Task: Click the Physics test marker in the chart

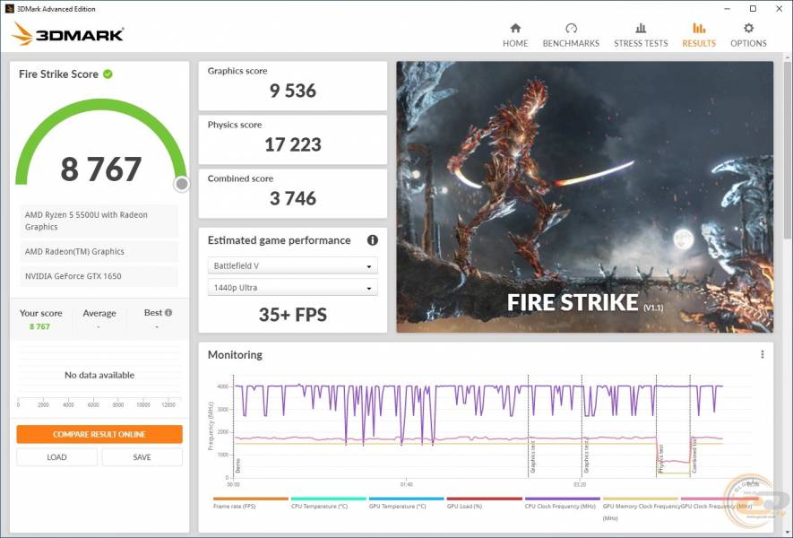Action: pyautogui.click(x=661, y=458)
